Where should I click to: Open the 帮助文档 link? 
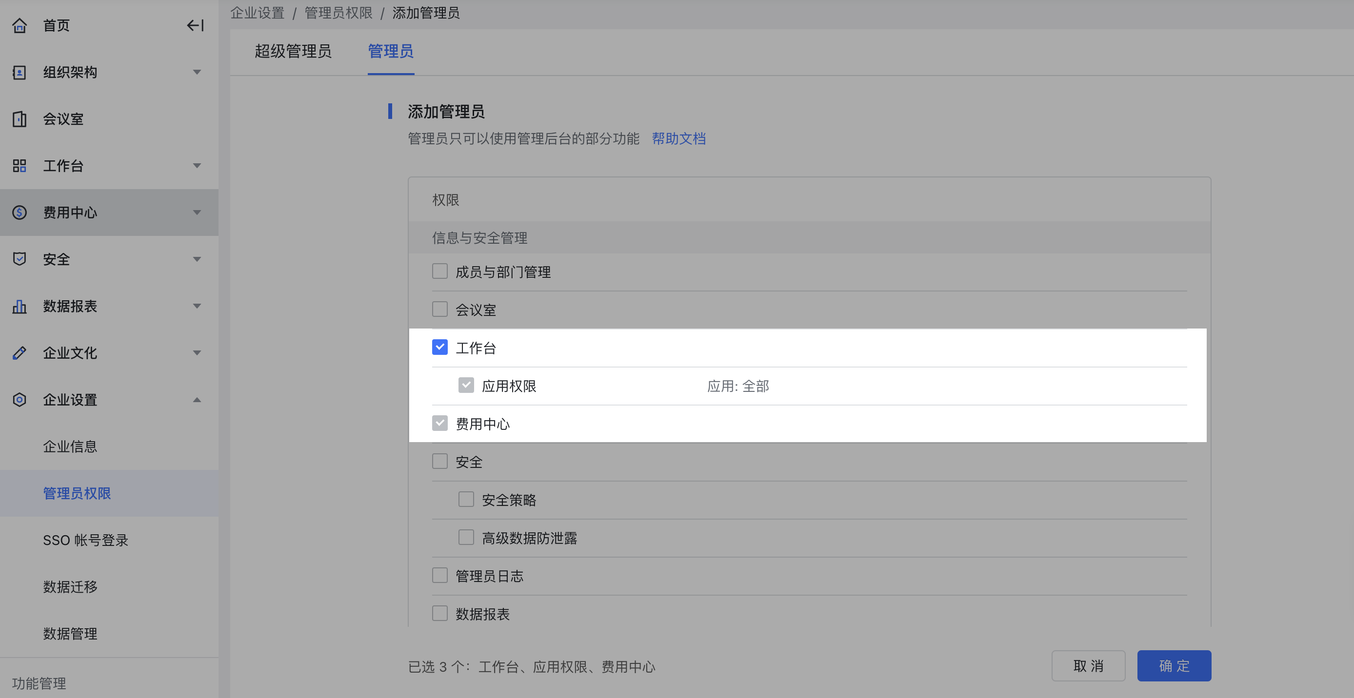pos(678,138)
